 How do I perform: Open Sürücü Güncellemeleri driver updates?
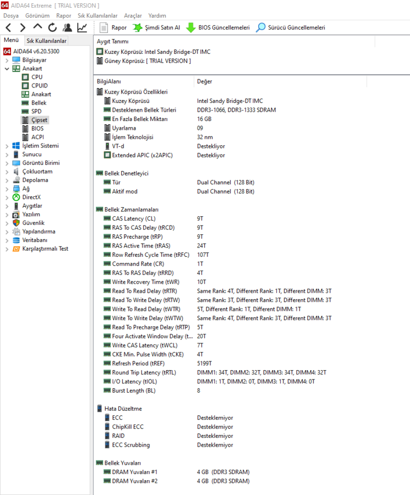coord(291,28)
